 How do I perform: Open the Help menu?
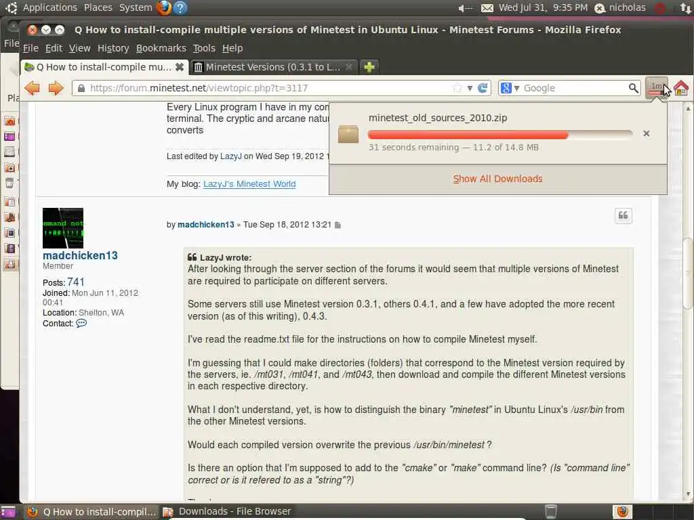(232, 48)
